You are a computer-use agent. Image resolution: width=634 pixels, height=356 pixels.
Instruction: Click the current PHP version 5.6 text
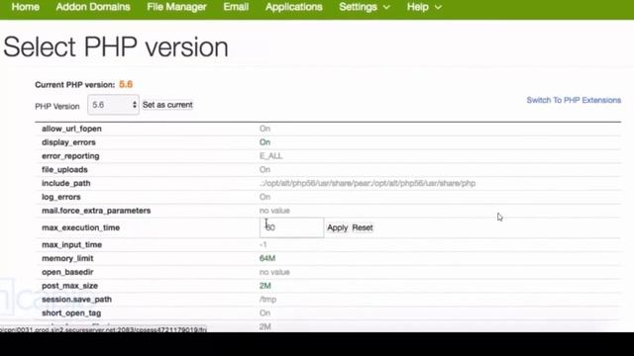(x=126, y=84)
